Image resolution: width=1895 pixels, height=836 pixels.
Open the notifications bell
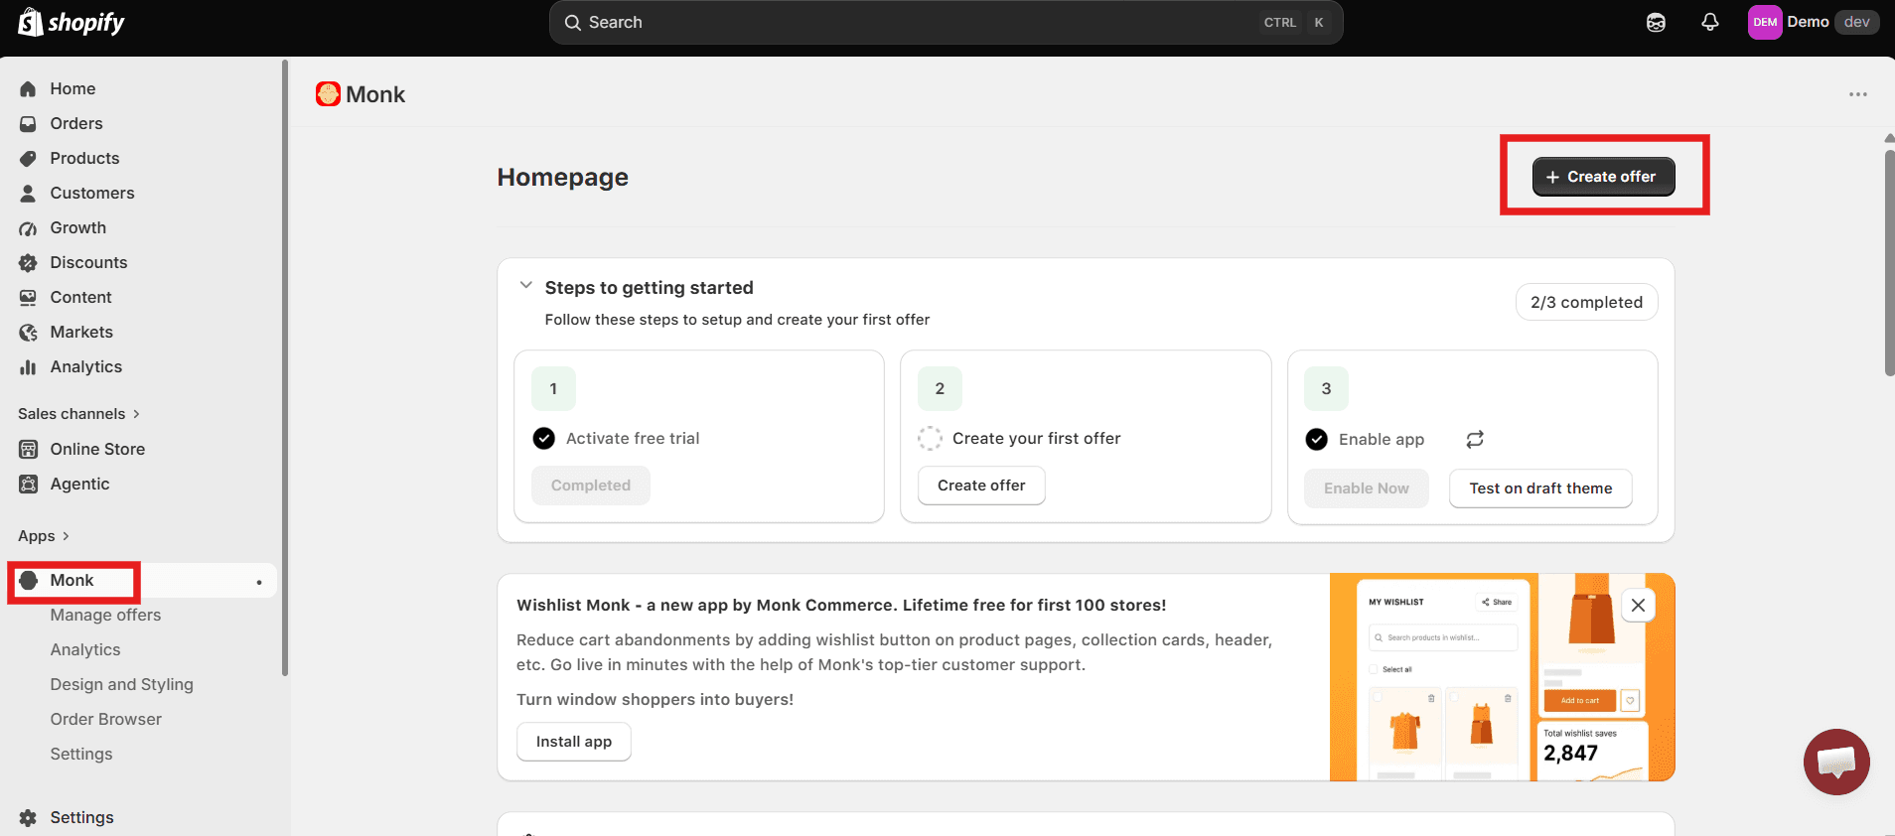(1710, 22)
